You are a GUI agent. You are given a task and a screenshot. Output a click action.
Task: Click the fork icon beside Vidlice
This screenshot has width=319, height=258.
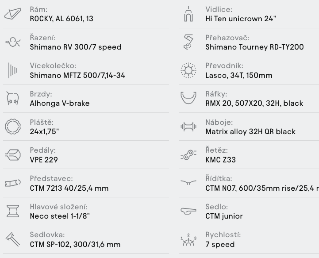click(x=188, y=14)
